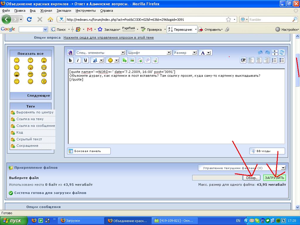Open the Правка menu
The image size is (300, 225).
(20, 11)
